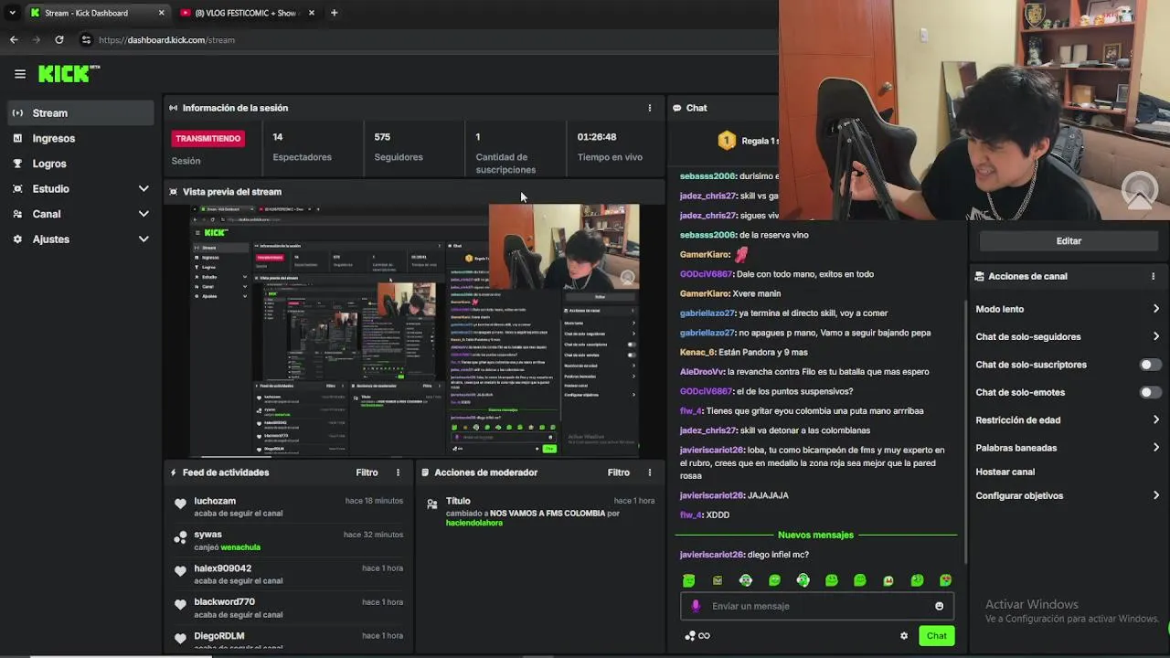Expand the Canal sidebar section
The height and width of the screenshot is (658, 1170).
pos(81,214)
